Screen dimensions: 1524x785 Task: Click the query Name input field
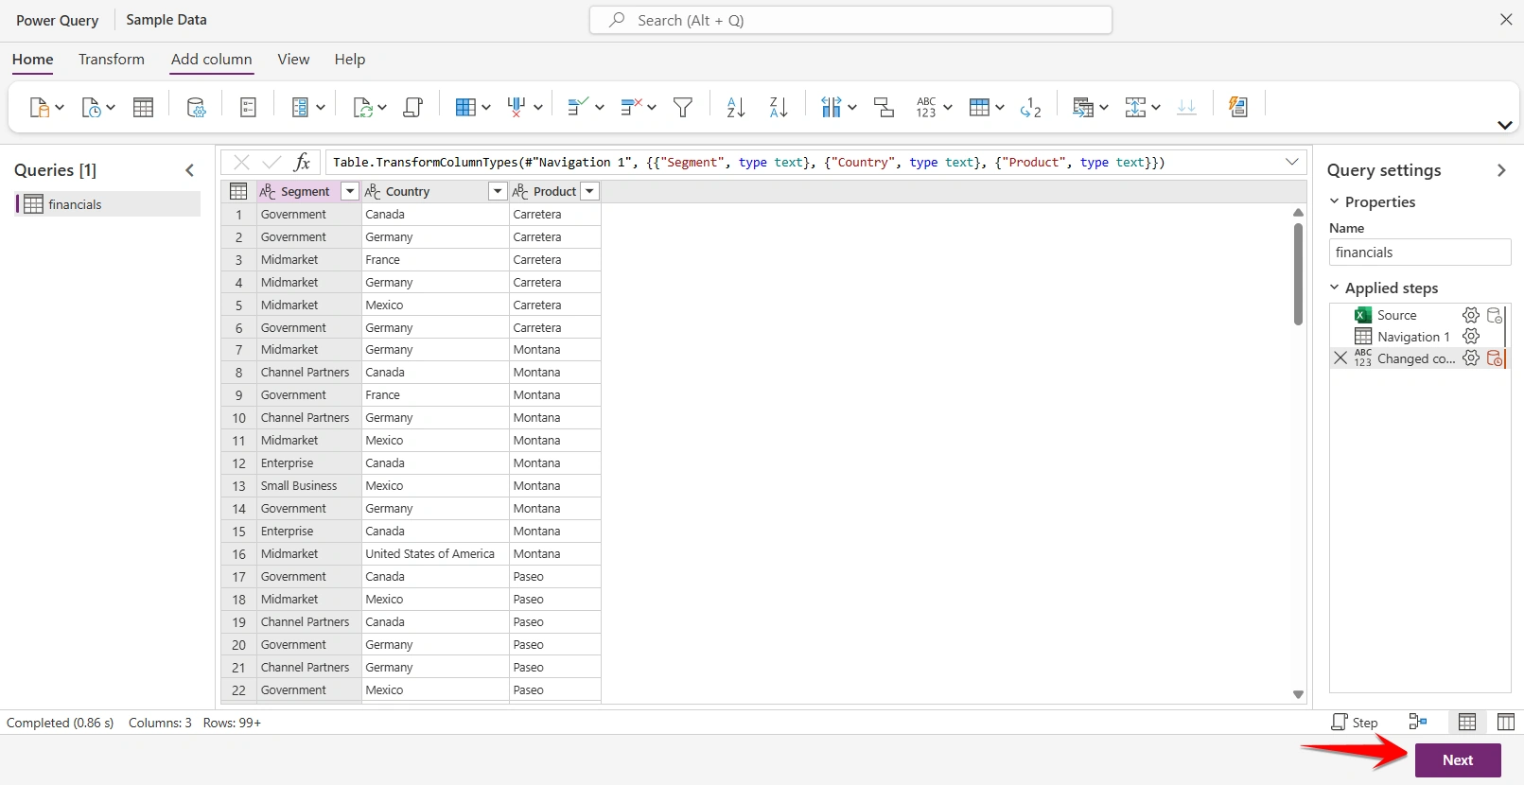[1420, 253]
